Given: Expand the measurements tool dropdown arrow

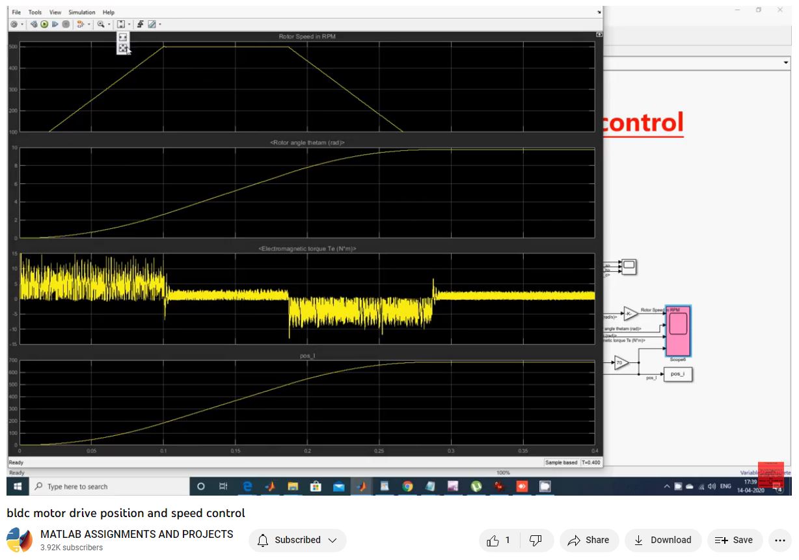Looking at the screenshot, I should point(159,25).
